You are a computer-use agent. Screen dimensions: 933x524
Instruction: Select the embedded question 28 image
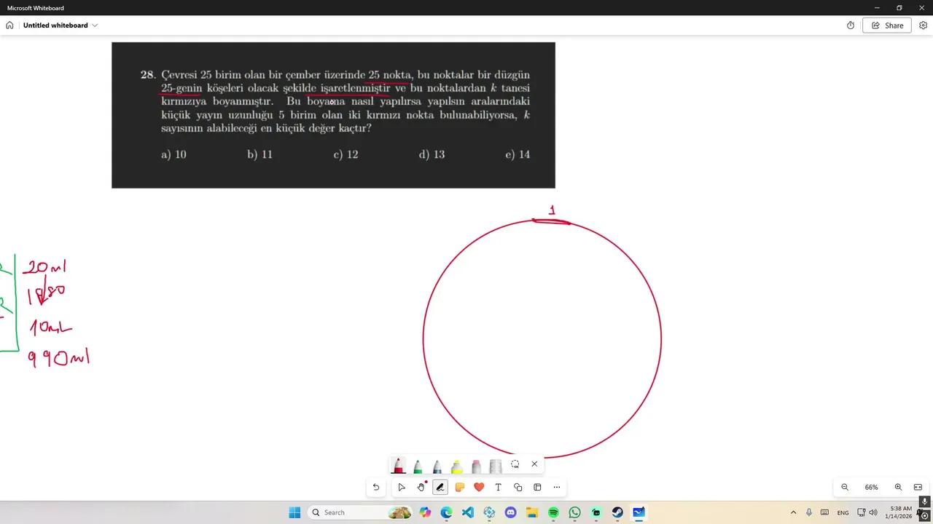click(333, 115)
